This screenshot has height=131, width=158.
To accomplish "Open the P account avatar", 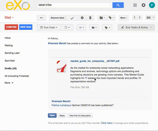I will (x=152, y=5).
